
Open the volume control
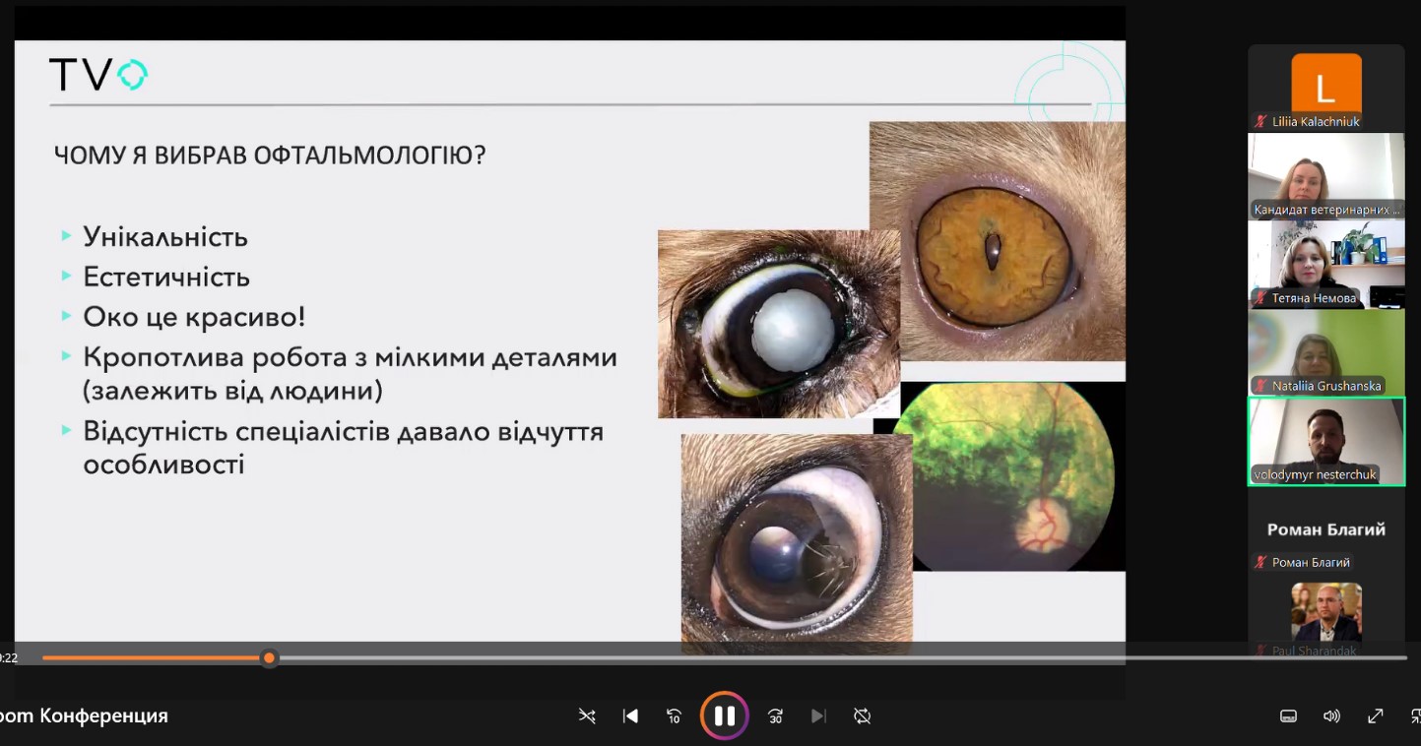tap(1331, 716)
